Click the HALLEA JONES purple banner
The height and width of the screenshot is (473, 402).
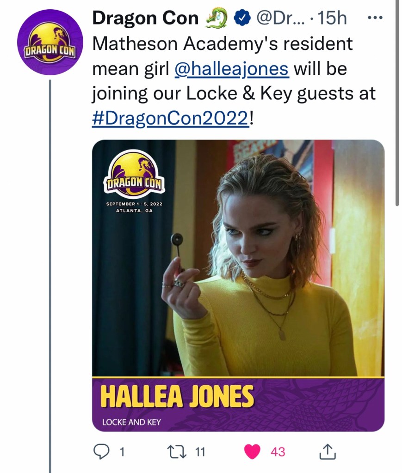[x=238, y=405]
